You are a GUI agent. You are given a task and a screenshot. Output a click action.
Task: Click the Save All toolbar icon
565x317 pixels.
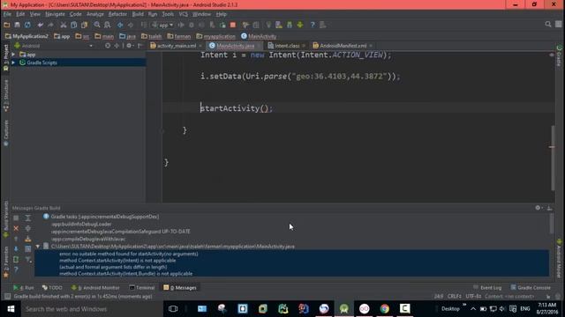pyautogui.click(x=17, y=25)
